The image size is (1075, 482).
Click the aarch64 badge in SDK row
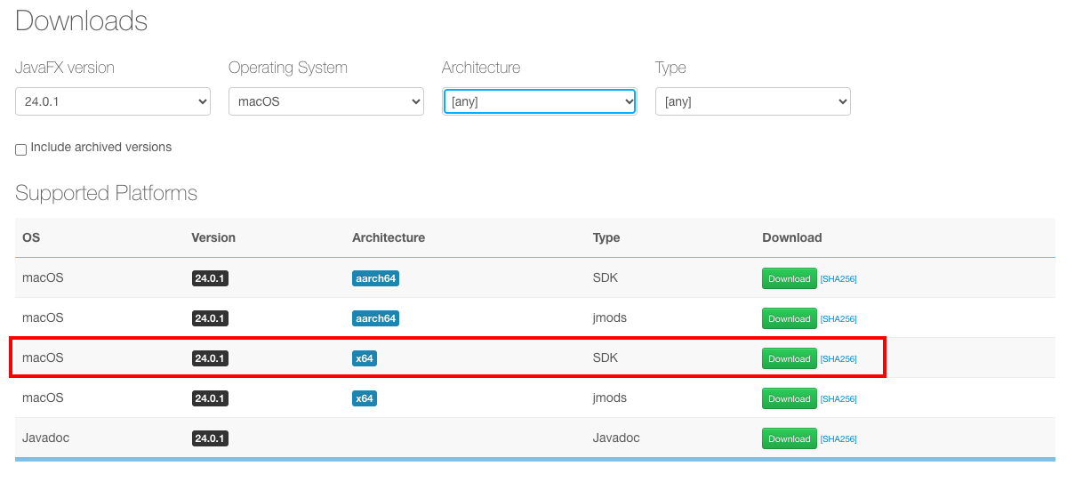[375, 278]
